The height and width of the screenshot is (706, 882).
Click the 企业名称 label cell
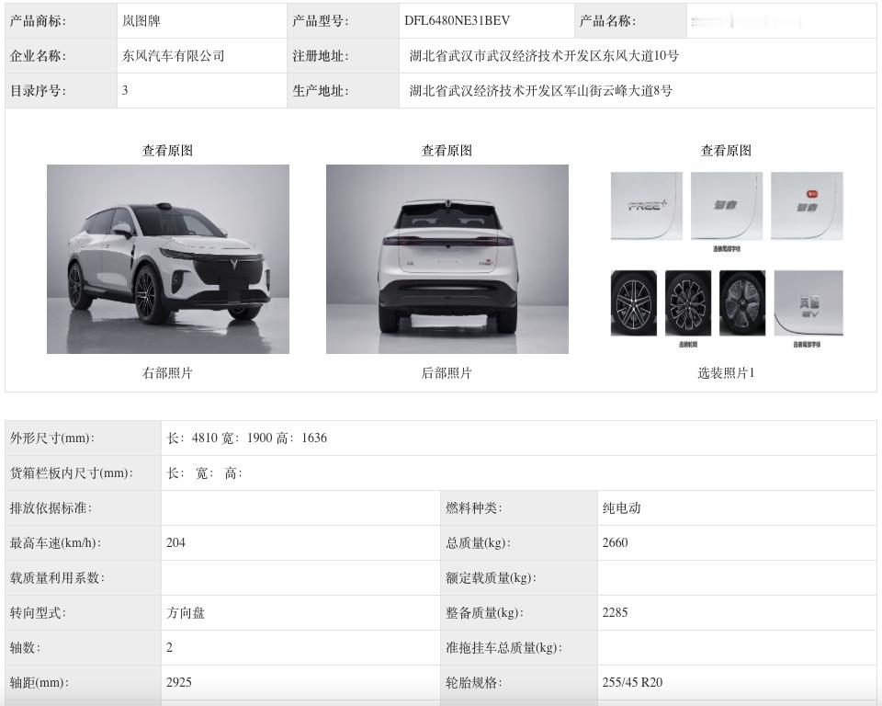pyautogui.click(x=62, y=56)
